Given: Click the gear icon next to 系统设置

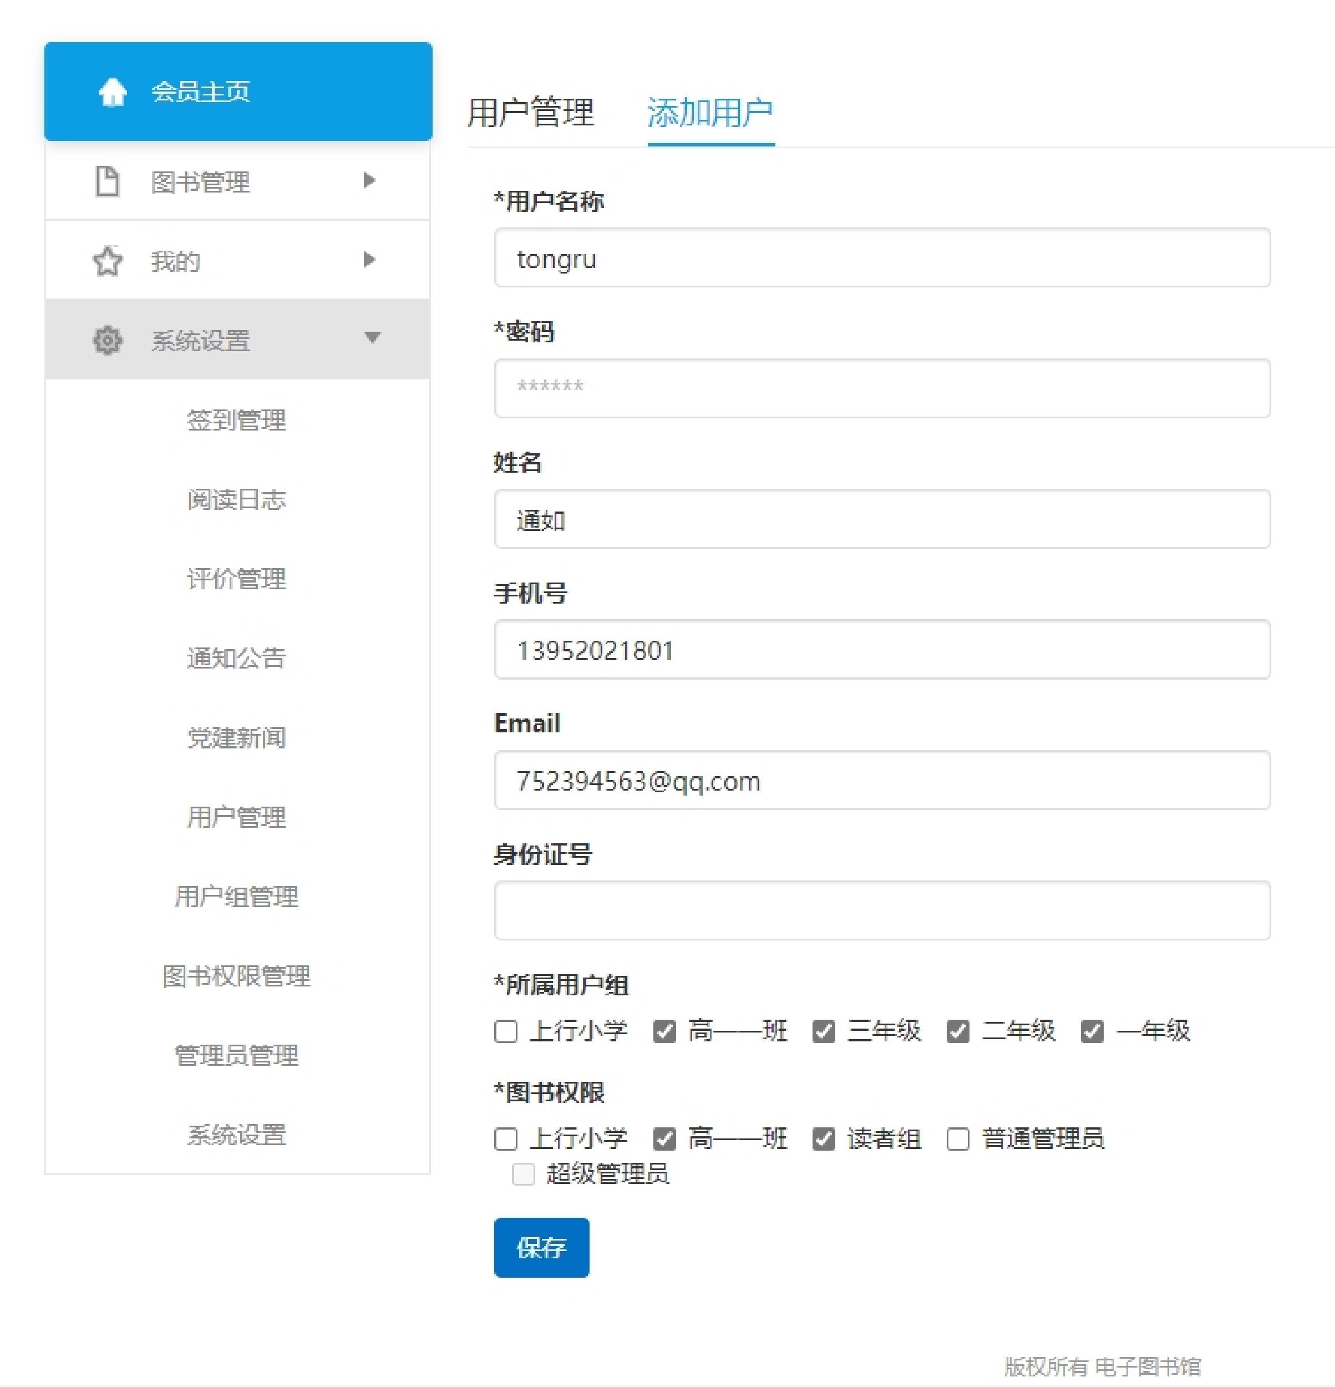Looking at the screenshot, I should tap(108, 341).
